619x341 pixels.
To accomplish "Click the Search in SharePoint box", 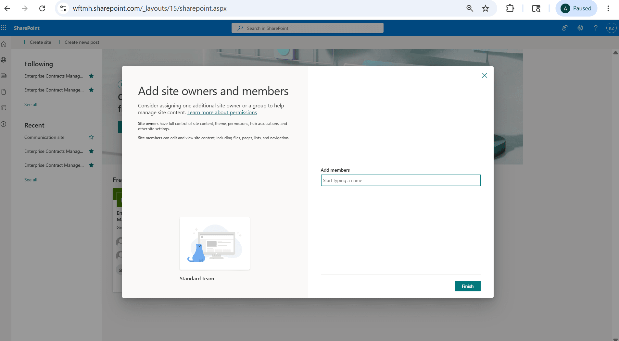I will pos(307,28).
